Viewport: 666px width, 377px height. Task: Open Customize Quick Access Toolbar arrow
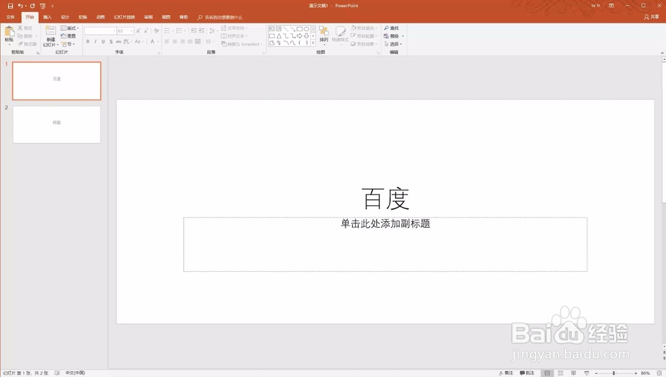(x=53, y=6)
